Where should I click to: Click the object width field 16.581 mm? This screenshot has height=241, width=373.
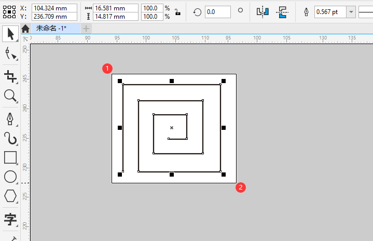pyautogui.click(x=116, y=8)
